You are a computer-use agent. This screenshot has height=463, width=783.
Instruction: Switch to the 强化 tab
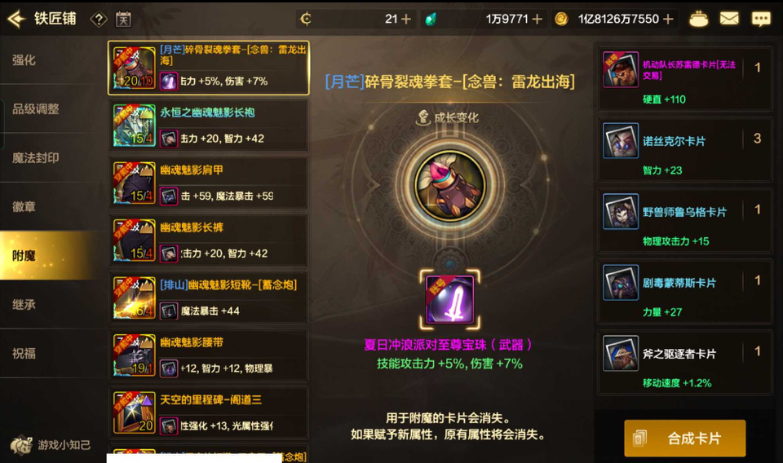tap(24, 60)
